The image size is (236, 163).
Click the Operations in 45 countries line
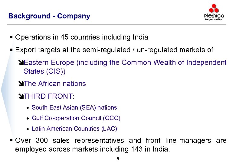tap(82, 37)
